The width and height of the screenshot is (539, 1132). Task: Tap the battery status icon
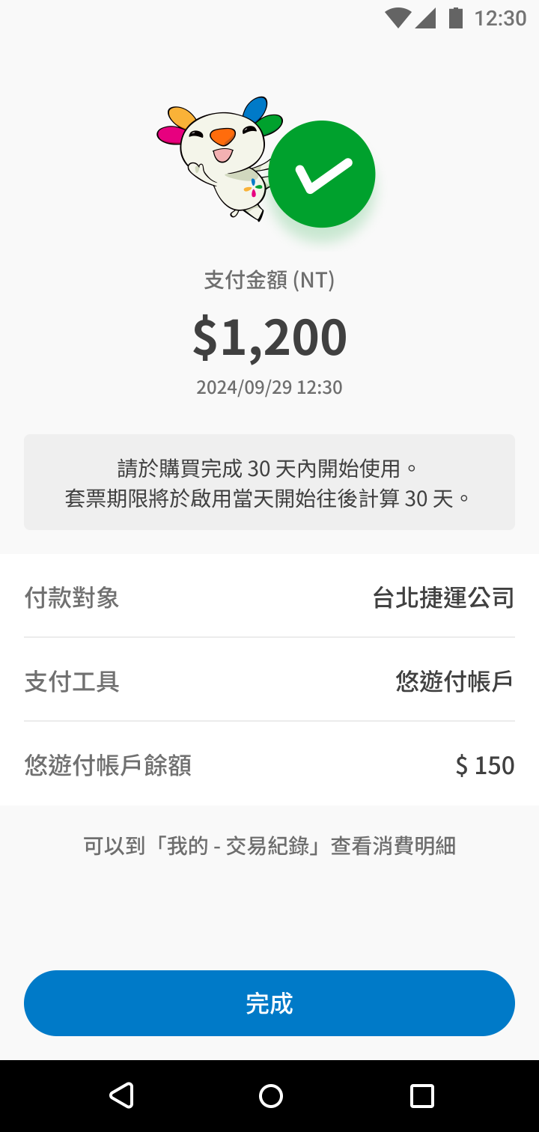(x=455, y=18)
